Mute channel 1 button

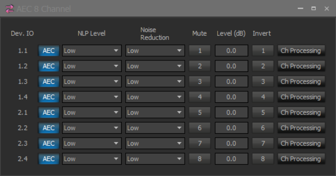[199, 50]
